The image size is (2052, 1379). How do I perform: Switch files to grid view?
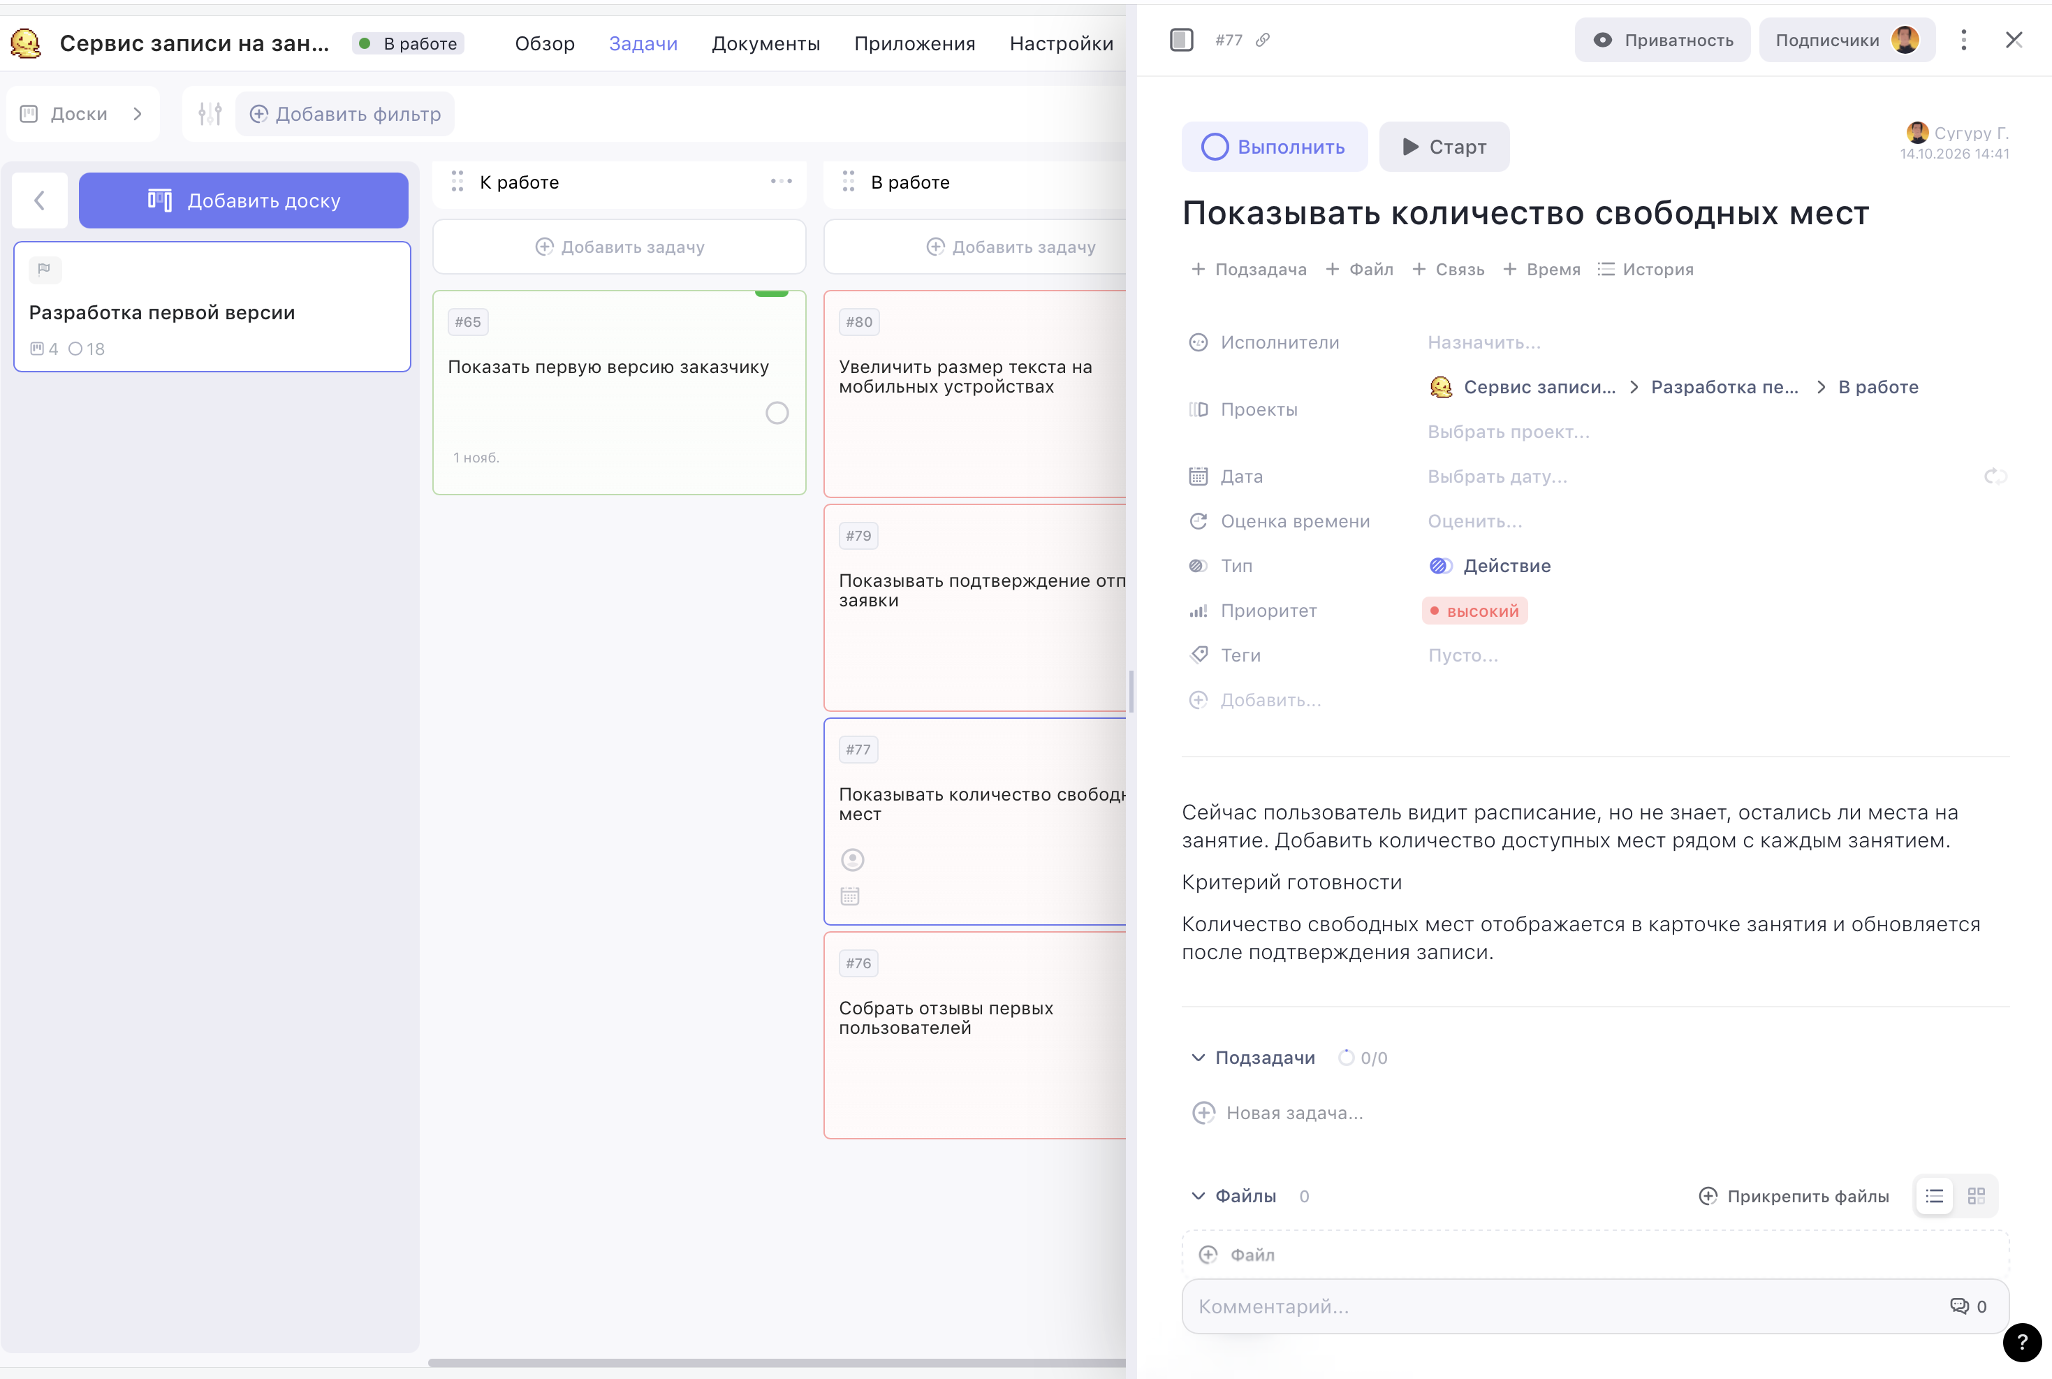point(1977,1196)
